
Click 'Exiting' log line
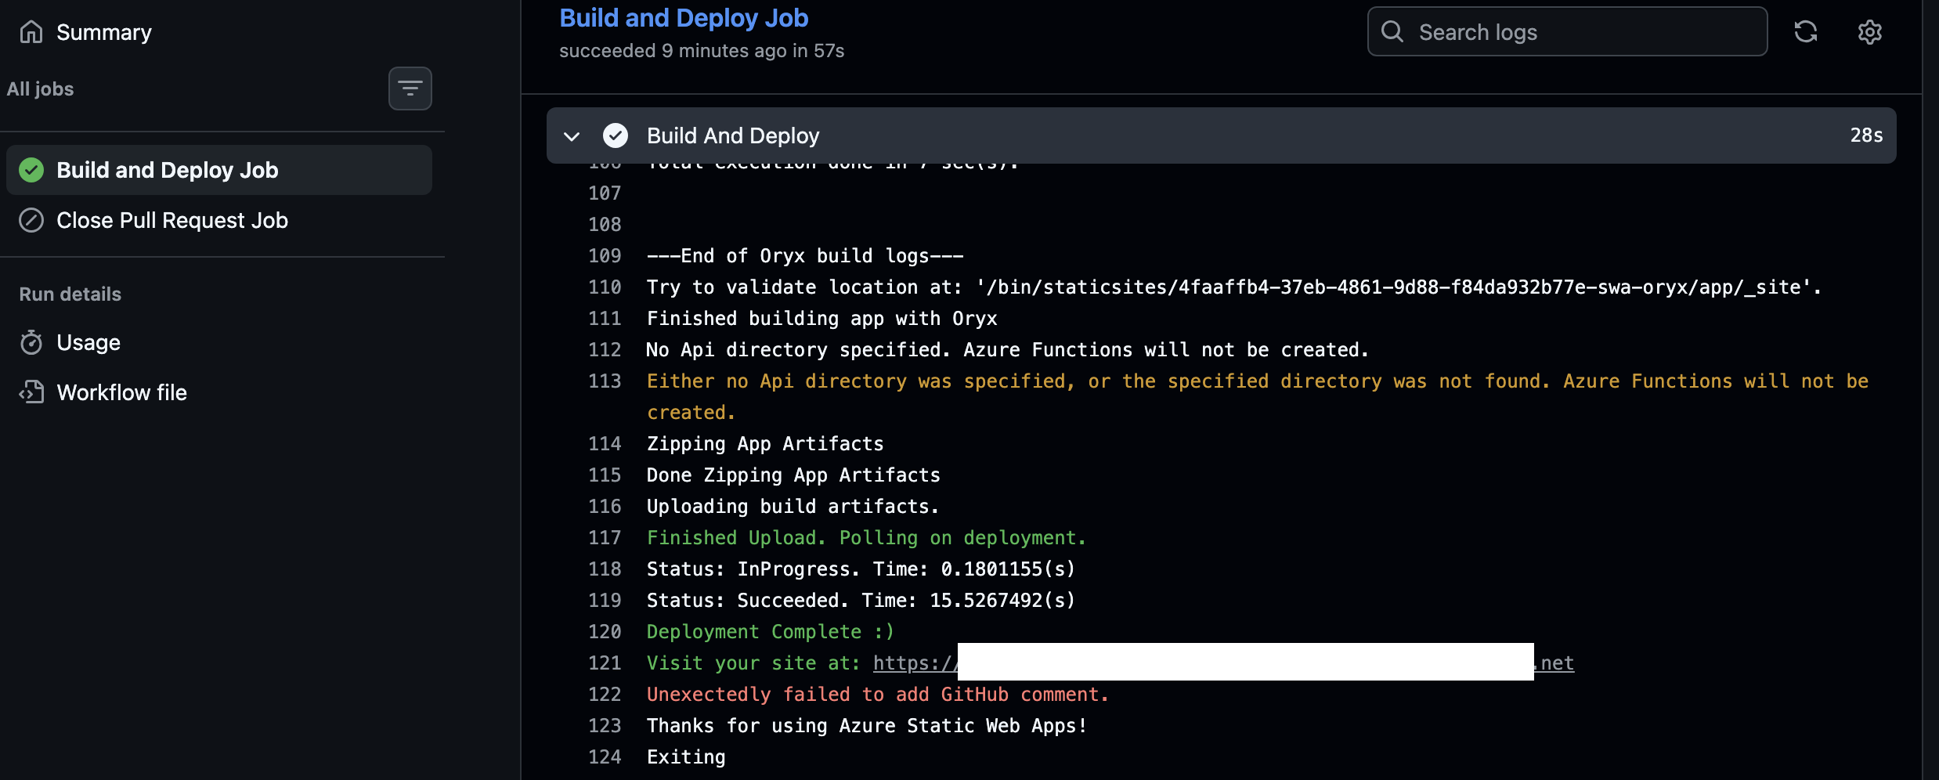[x=686, y=757]
